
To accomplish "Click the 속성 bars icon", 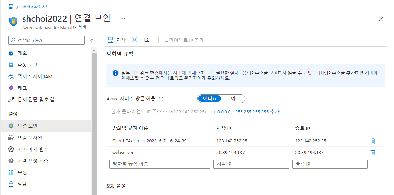I will coord(11,172).
